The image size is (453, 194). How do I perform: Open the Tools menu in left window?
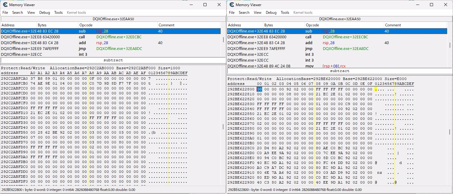click(58, 13)
